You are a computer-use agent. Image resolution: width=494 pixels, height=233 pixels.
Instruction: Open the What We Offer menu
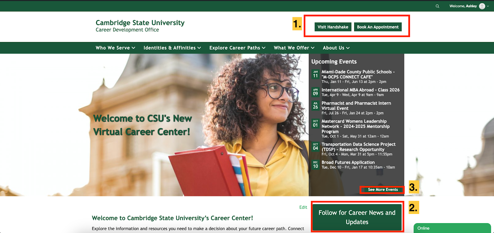(294, 48)
